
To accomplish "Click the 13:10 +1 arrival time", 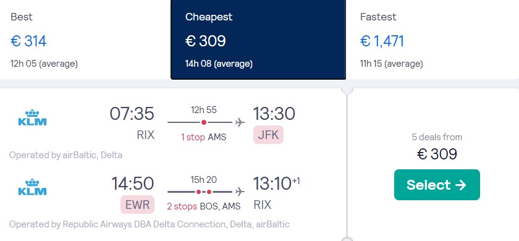I will (x=276, y=184).
